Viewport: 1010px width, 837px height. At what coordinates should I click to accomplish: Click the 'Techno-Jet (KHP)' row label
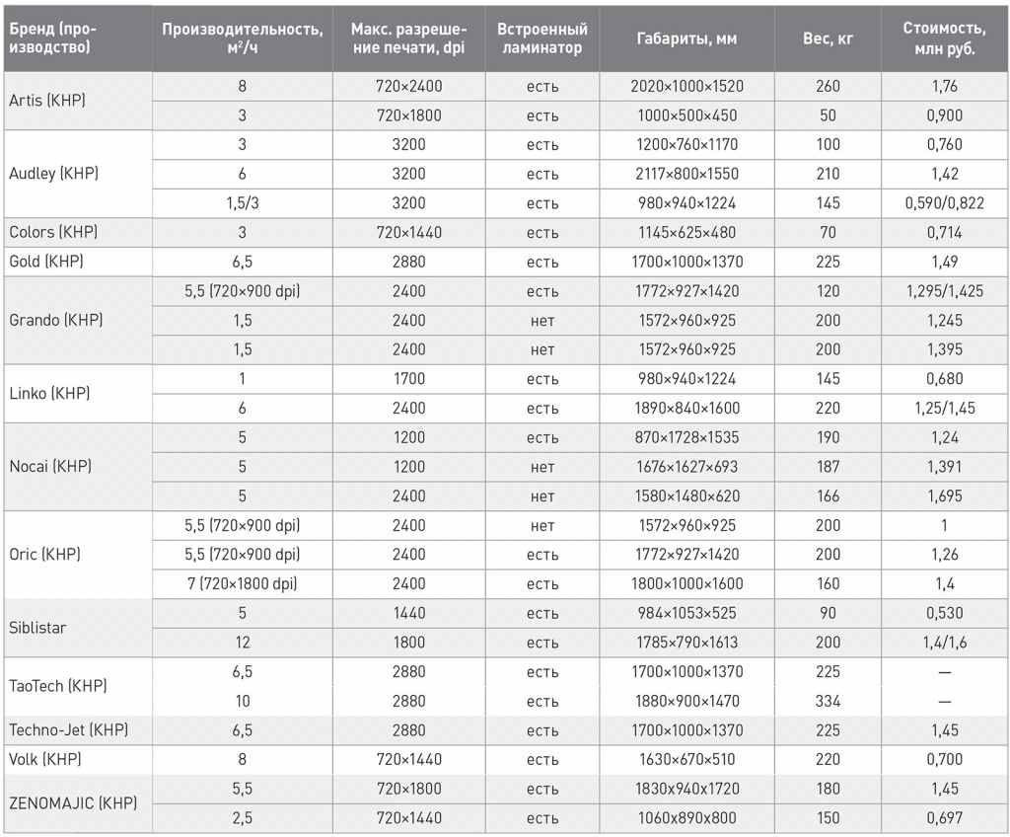tap(77, 730)
